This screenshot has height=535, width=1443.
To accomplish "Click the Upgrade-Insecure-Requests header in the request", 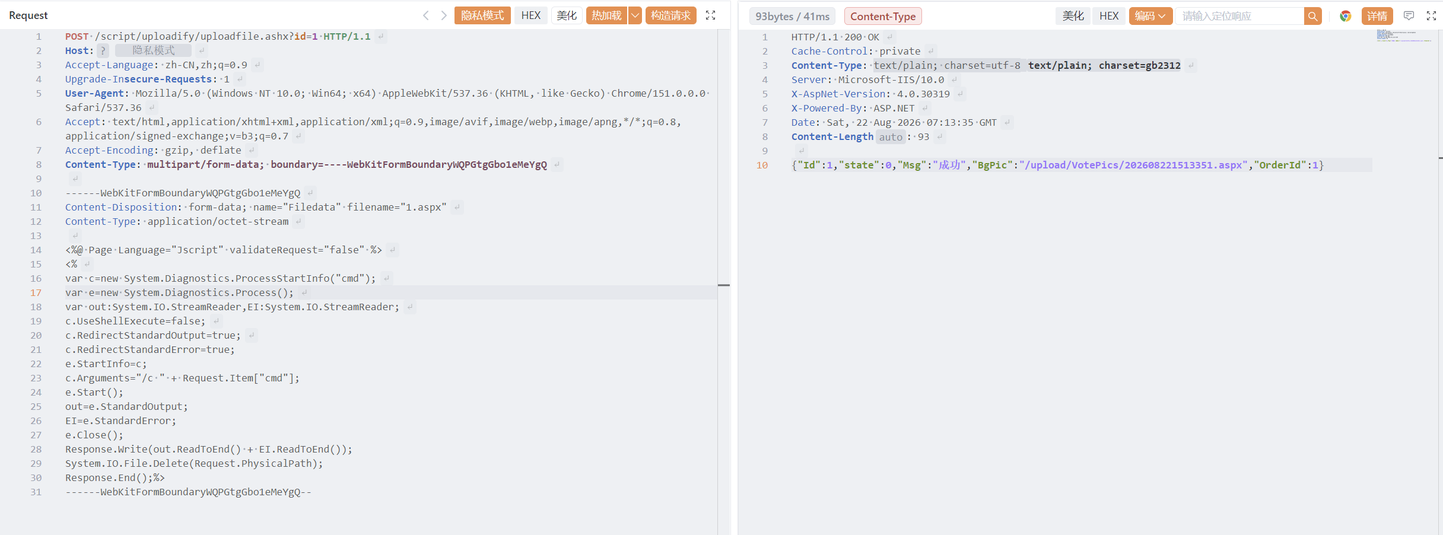I will click(x=147, y=79).
